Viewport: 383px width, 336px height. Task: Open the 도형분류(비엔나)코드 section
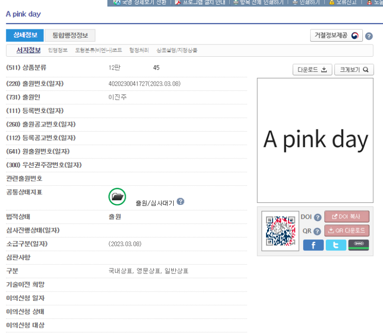point(98,50)
